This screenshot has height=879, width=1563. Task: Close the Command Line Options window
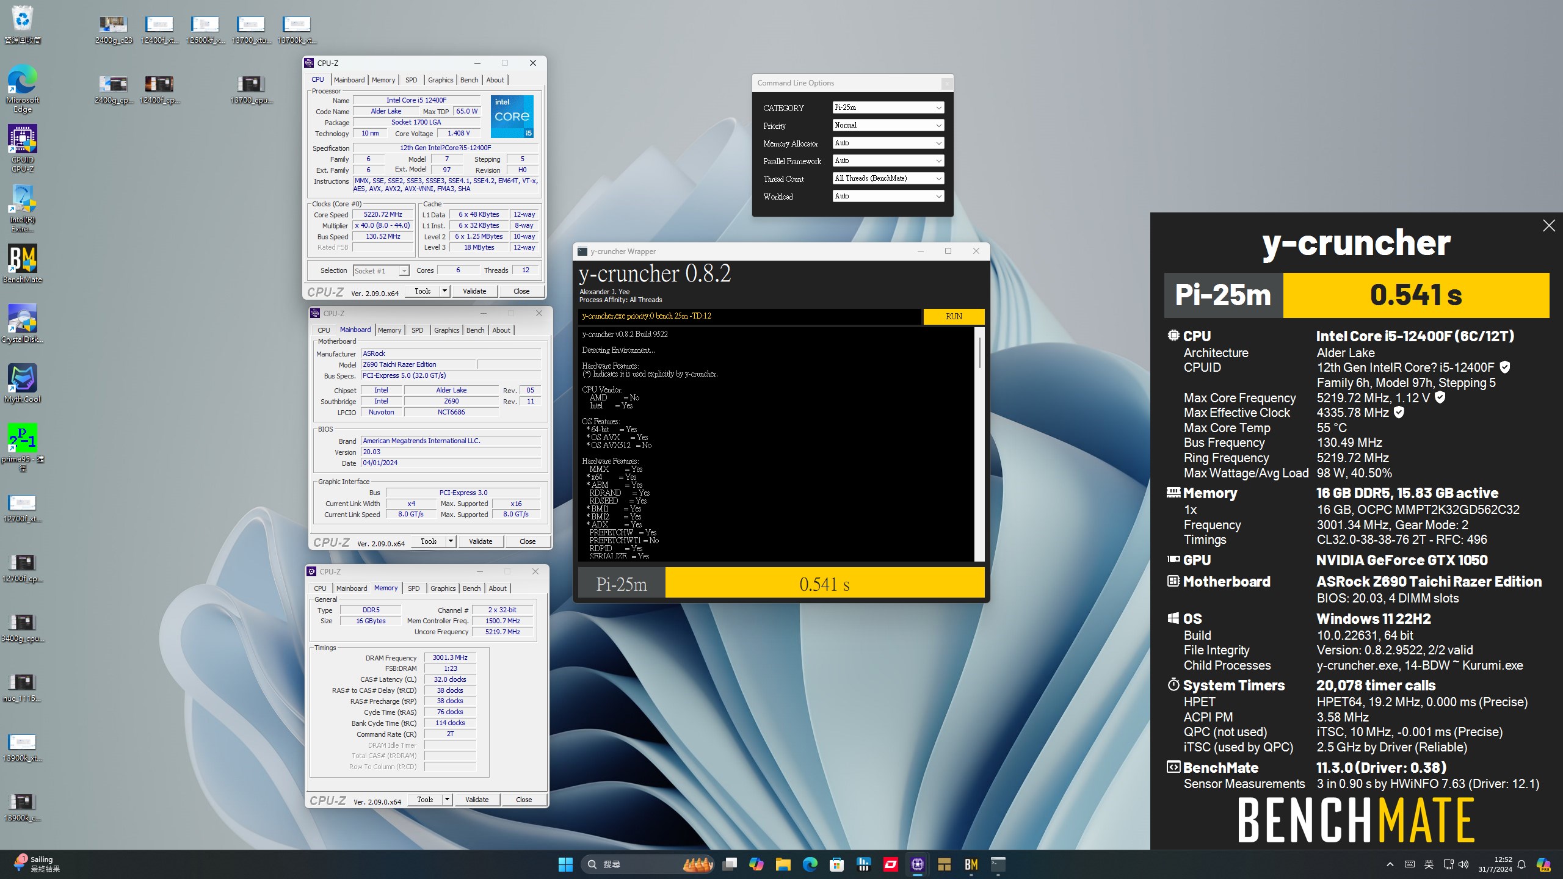[946, 84]
